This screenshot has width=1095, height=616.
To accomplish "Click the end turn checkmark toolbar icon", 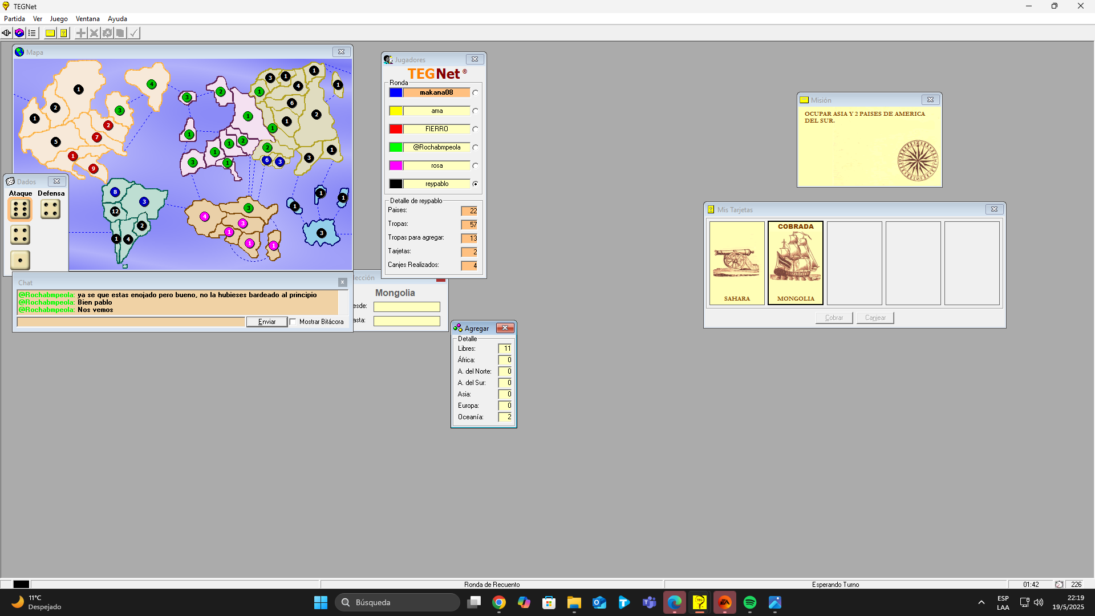I will pyautogui.click(x=133, y=33).
